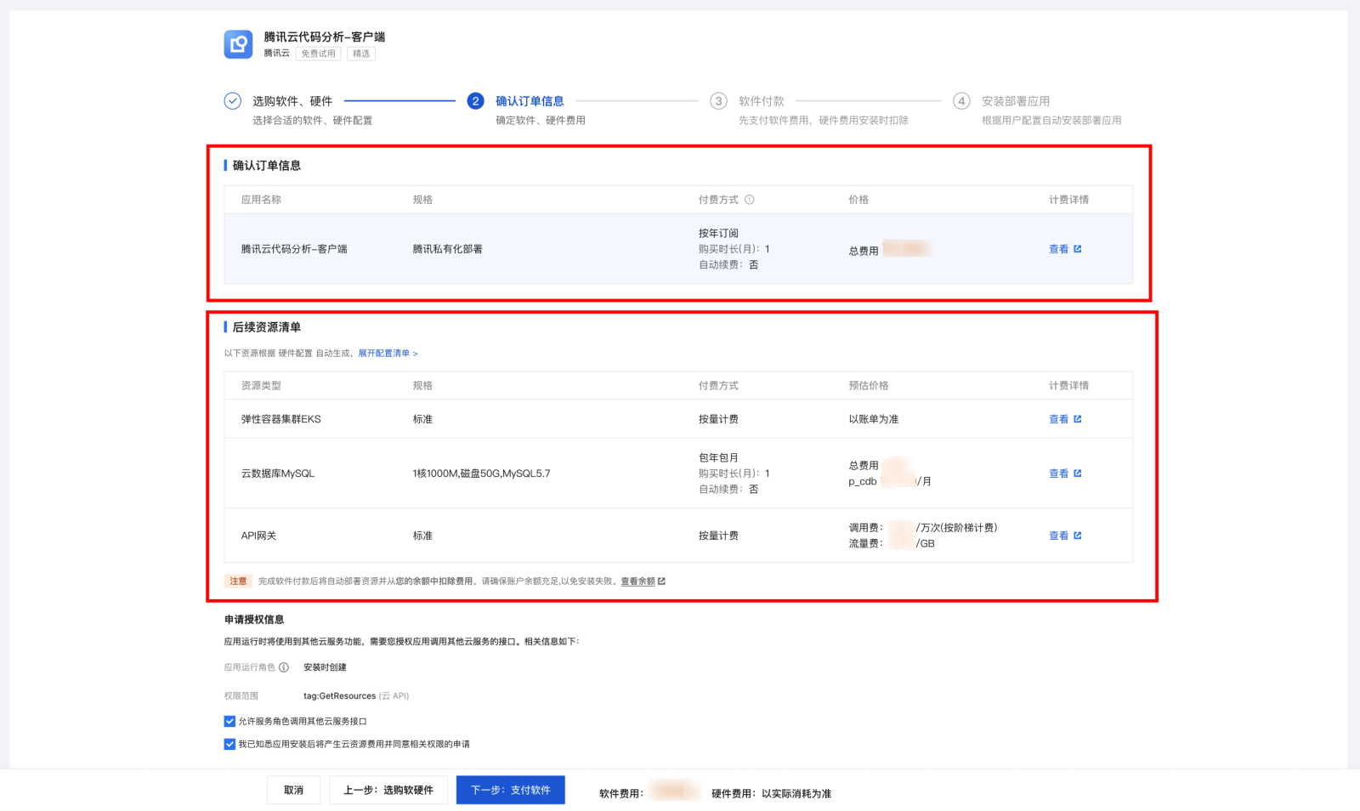Click the info icon next to 应用运行角色
This screenshot has height=811, width=1360.
284,667
